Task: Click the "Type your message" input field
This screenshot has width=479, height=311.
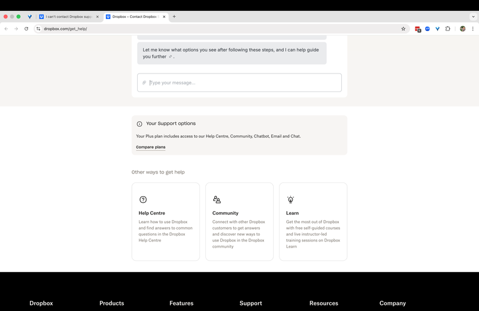Action: tap(242, 83)
